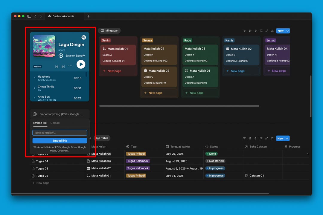The width and height of the screenshot is (323, 215).
Task: Click the Embed anything block
Action: point(60,114)
